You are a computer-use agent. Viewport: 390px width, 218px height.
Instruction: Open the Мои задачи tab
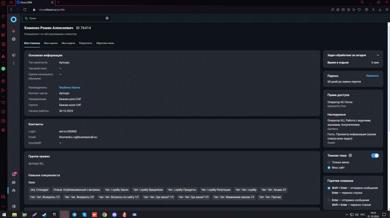click(x=68, y=43)
